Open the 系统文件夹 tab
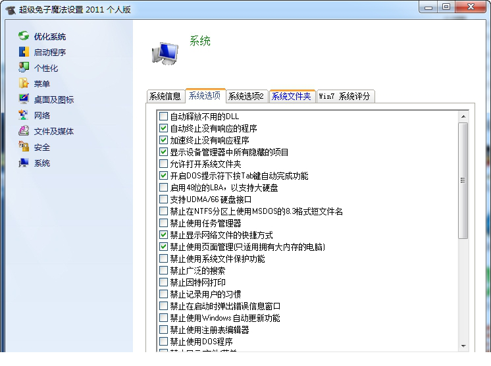The width and height of the screenshot is (491, 366). (x=292, y=96)
